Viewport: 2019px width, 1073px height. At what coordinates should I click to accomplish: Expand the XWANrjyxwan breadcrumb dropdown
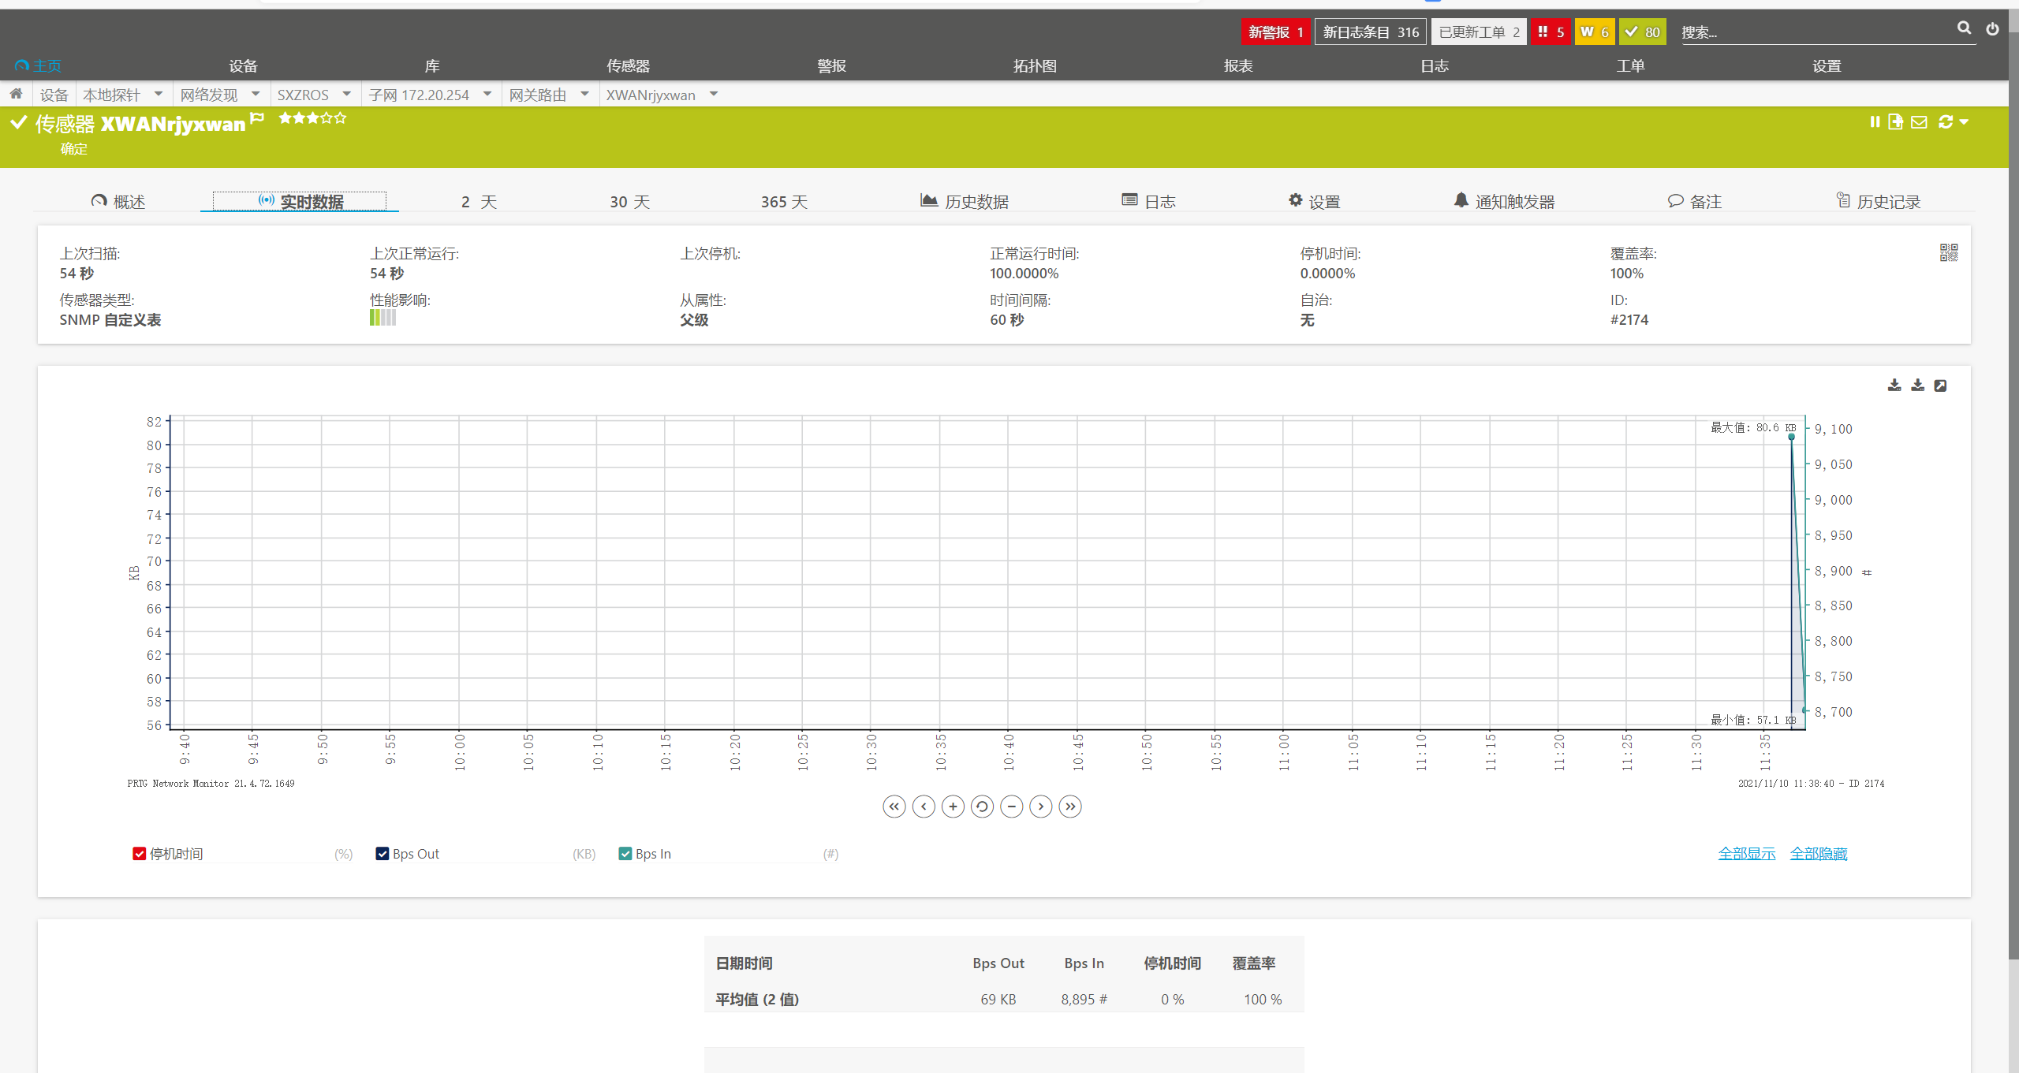coord(714,94)
